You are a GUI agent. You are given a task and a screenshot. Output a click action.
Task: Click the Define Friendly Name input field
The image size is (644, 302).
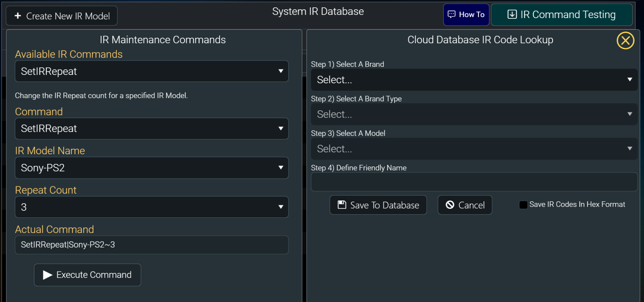point(474,182)
